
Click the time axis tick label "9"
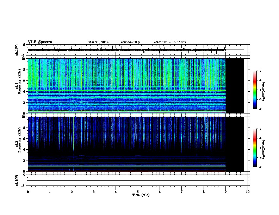[x=225, y=192]
